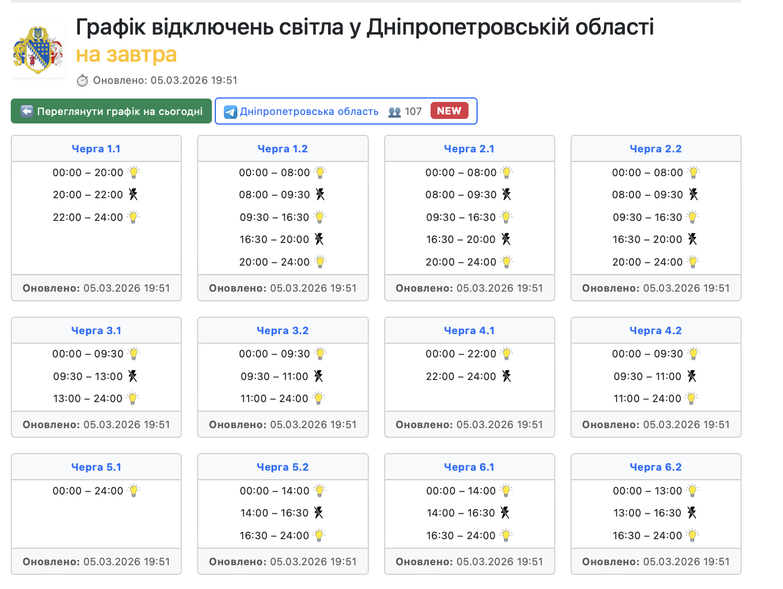Click the Telegram icon in the channel button

coord(230,112)
